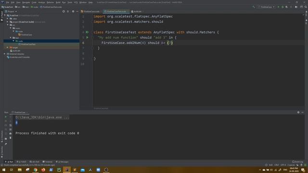Collapse the main folder node

point(11,28)
